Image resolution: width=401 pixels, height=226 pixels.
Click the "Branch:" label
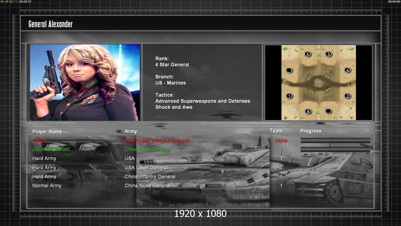coord(165,77)
